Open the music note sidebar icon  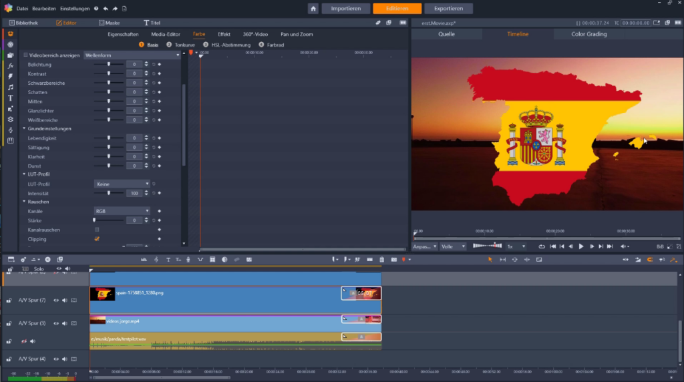(x=11, y=87)
